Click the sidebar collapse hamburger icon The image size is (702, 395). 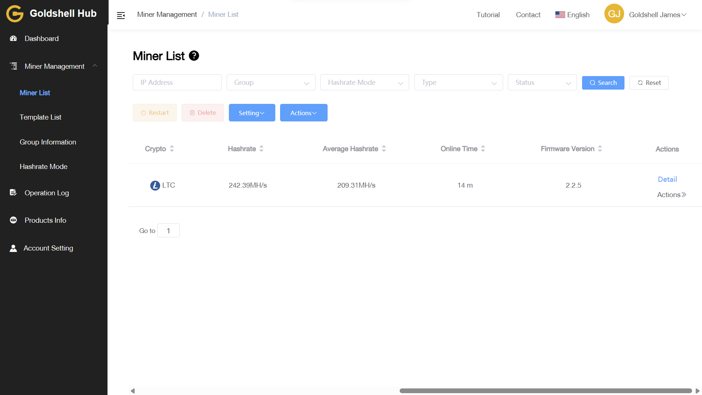[121, 15]
